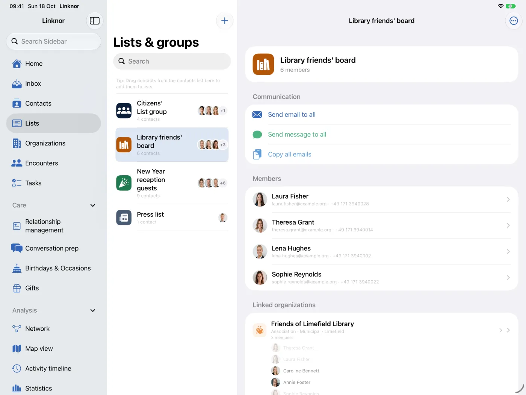Open the Tasks checklist icon
526x395 pixels.
point(17,183)
